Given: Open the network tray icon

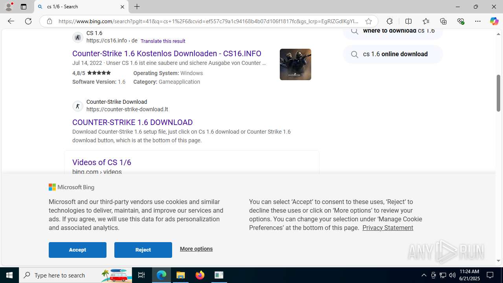Looking at the screenshot, I should (443, 275).
